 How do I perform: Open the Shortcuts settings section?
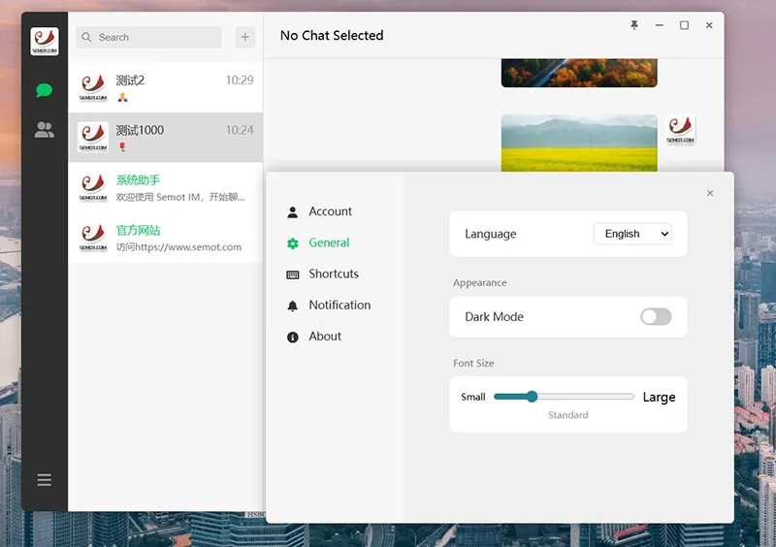pyautogui.click(x=333, y=273)
